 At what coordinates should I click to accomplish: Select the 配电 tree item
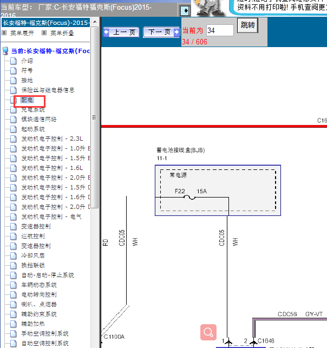coord(27,100)
